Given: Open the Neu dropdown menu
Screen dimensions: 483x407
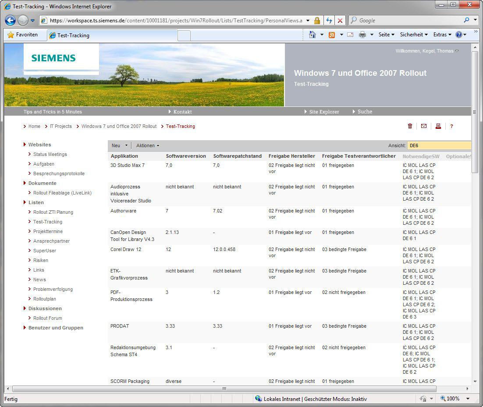Looking at the screenshot, I should click(119, 145).
